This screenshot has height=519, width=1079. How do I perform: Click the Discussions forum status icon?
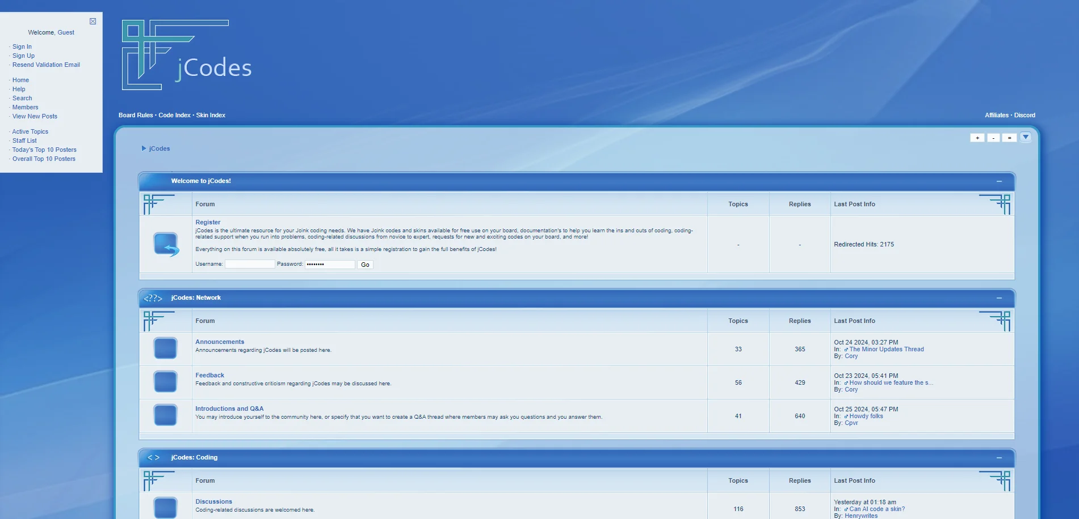[x=165, y=507]
